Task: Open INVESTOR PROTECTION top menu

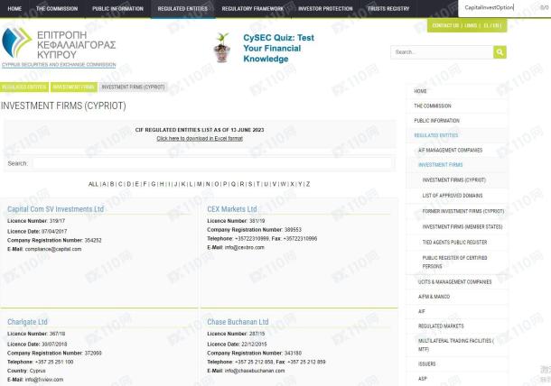Action: click(325, 8)
